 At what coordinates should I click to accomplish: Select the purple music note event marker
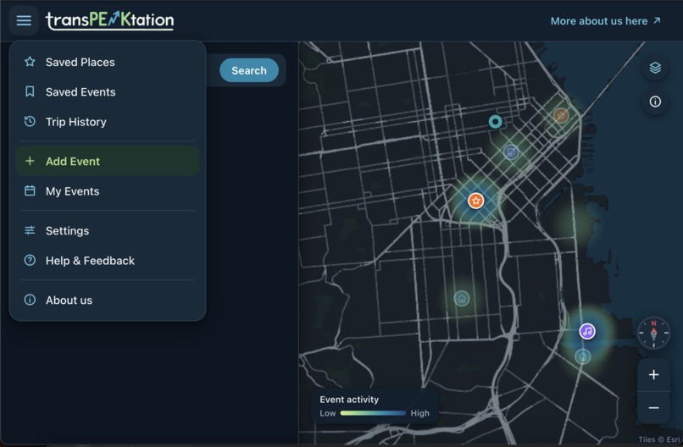[x=587, y=331]
